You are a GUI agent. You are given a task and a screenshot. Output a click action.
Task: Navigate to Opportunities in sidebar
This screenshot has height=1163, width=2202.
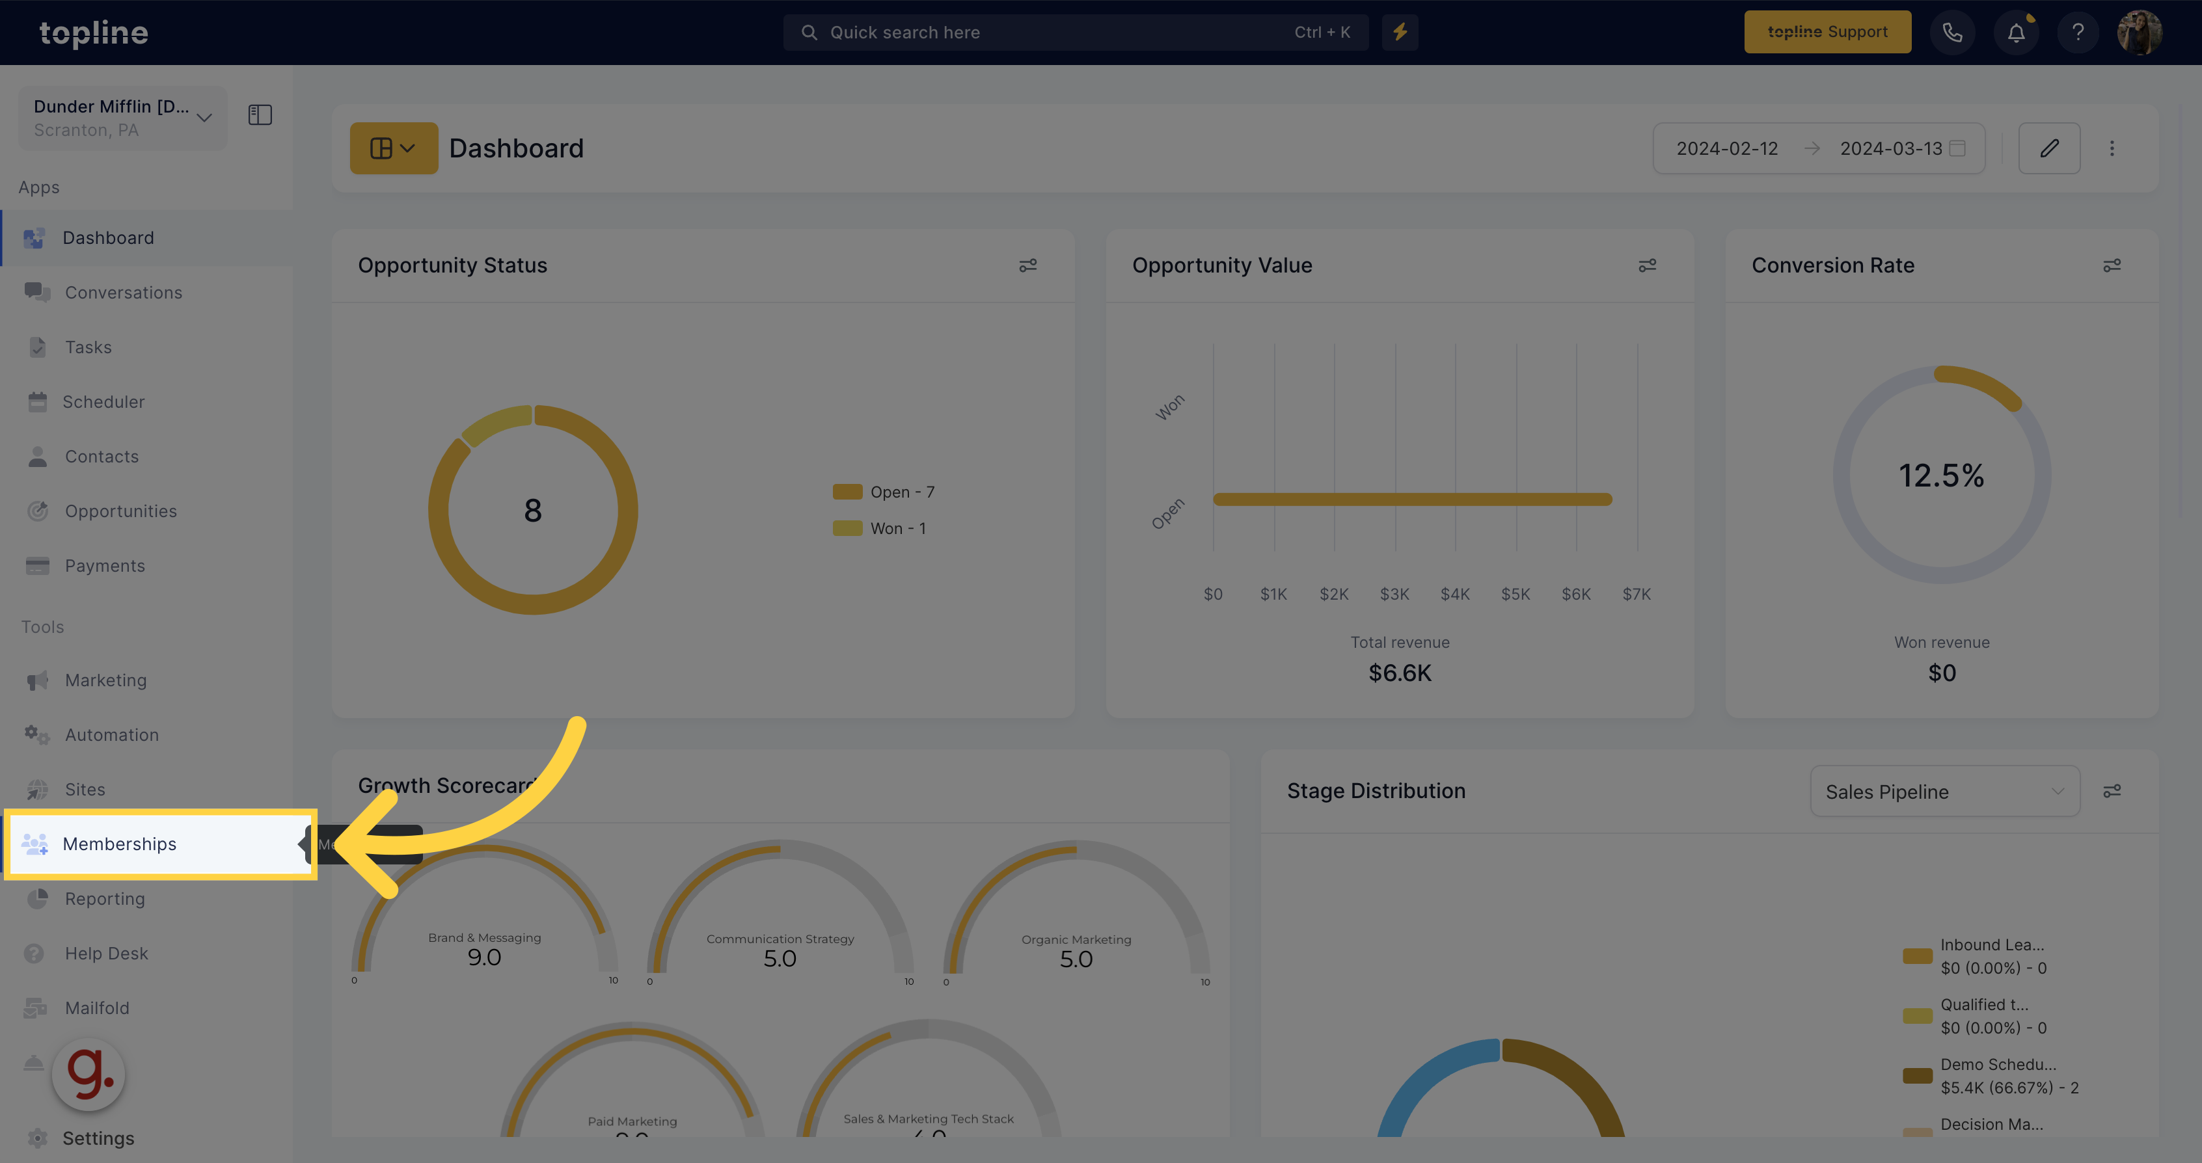(121, 509)
